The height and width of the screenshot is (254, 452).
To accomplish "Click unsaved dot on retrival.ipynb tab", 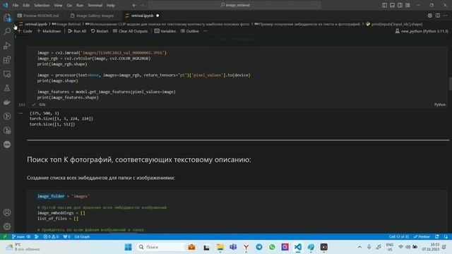I will click(157, 16).
